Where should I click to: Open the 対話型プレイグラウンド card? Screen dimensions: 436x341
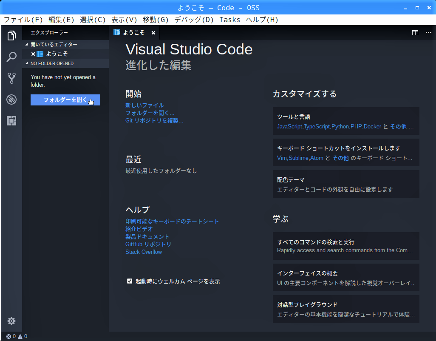coord(346,309)
